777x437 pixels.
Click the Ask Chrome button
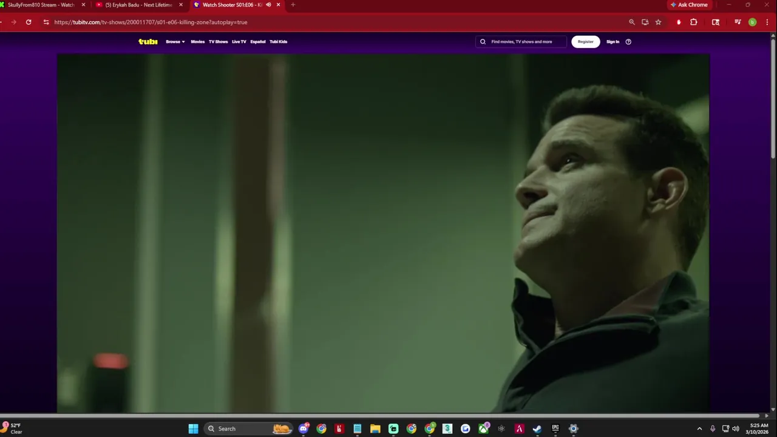[x=689, y=5]
